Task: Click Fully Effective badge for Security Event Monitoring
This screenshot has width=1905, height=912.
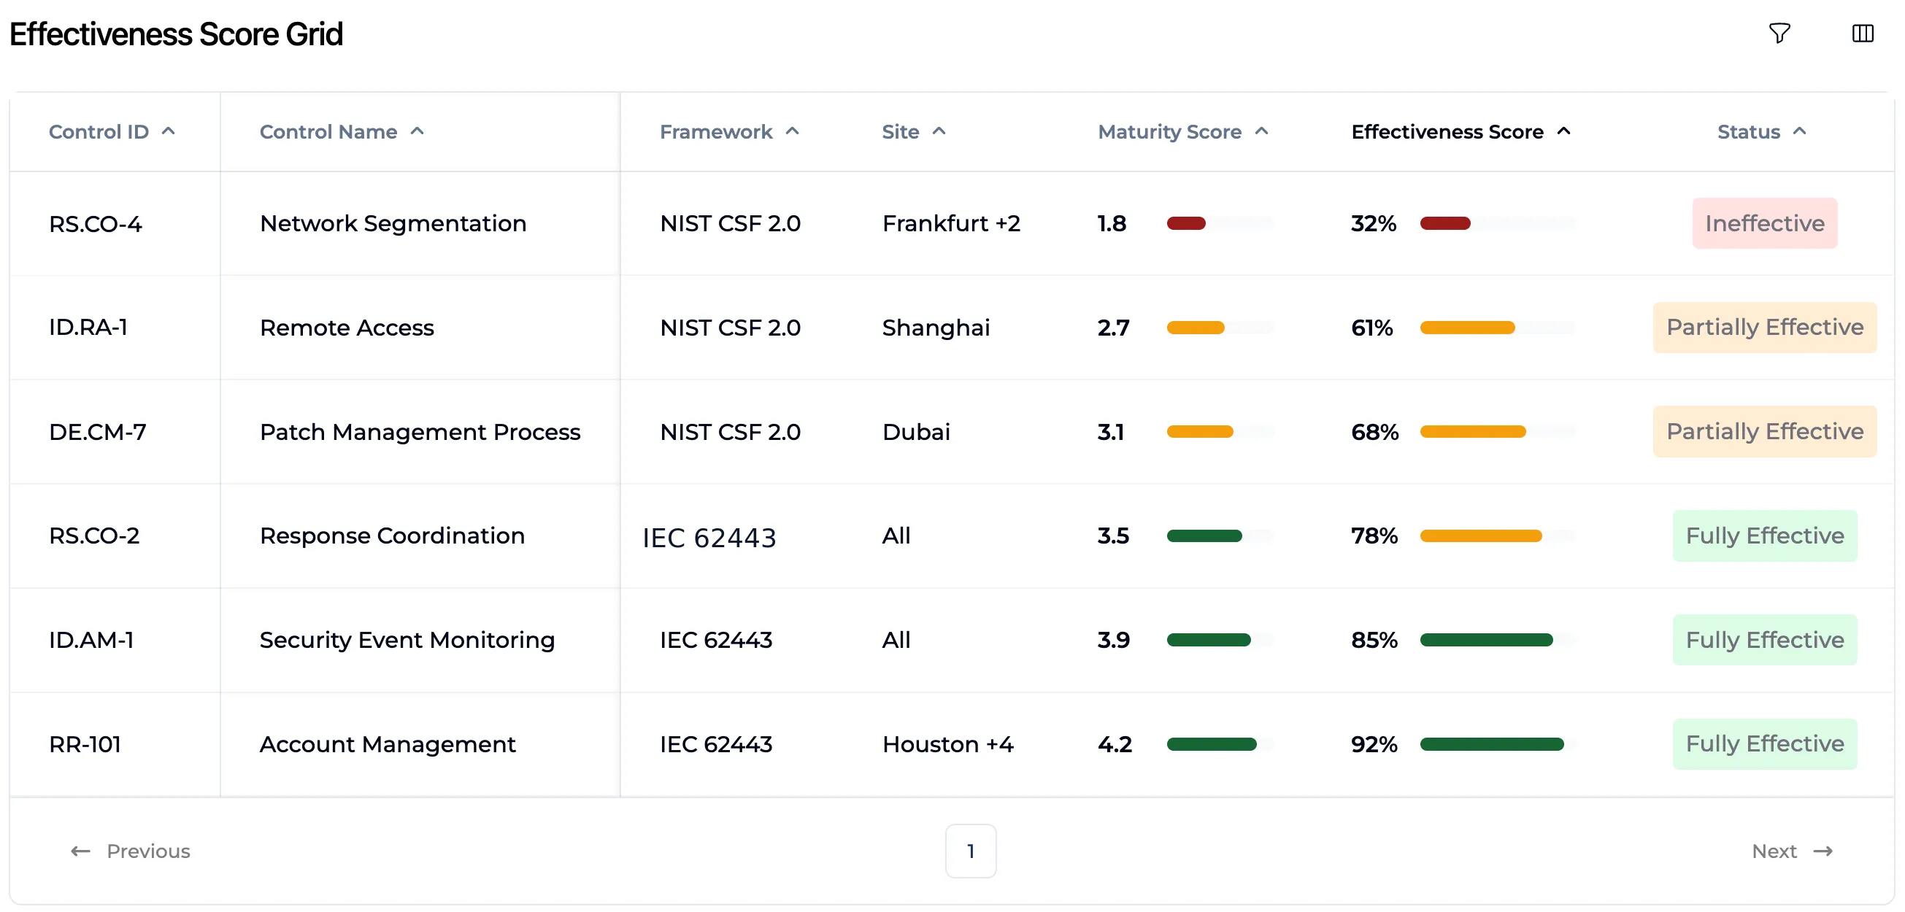Action: click(x=1764, y=639)
